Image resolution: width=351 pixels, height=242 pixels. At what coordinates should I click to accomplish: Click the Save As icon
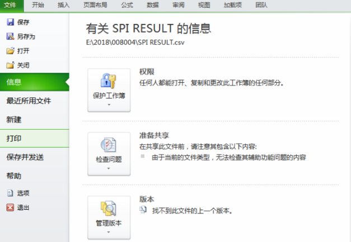pyautogui.click(x=10, y=36)
